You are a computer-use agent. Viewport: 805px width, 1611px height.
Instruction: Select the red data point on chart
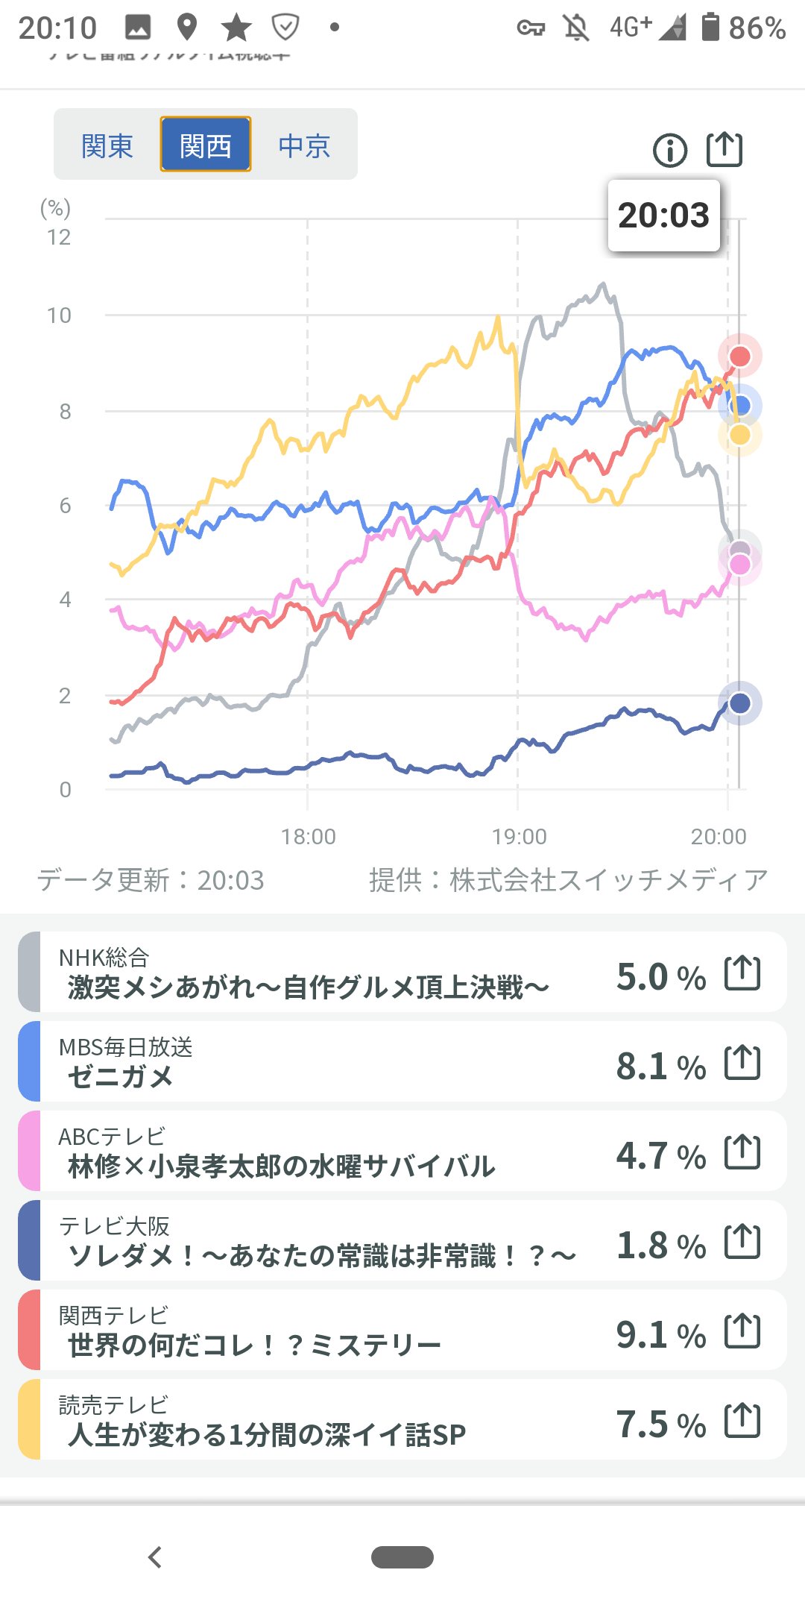[x=739, y=356]
